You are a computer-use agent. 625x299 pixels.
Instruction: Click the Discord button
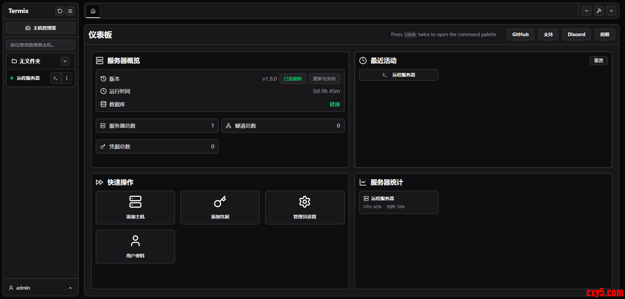point(576,34)
